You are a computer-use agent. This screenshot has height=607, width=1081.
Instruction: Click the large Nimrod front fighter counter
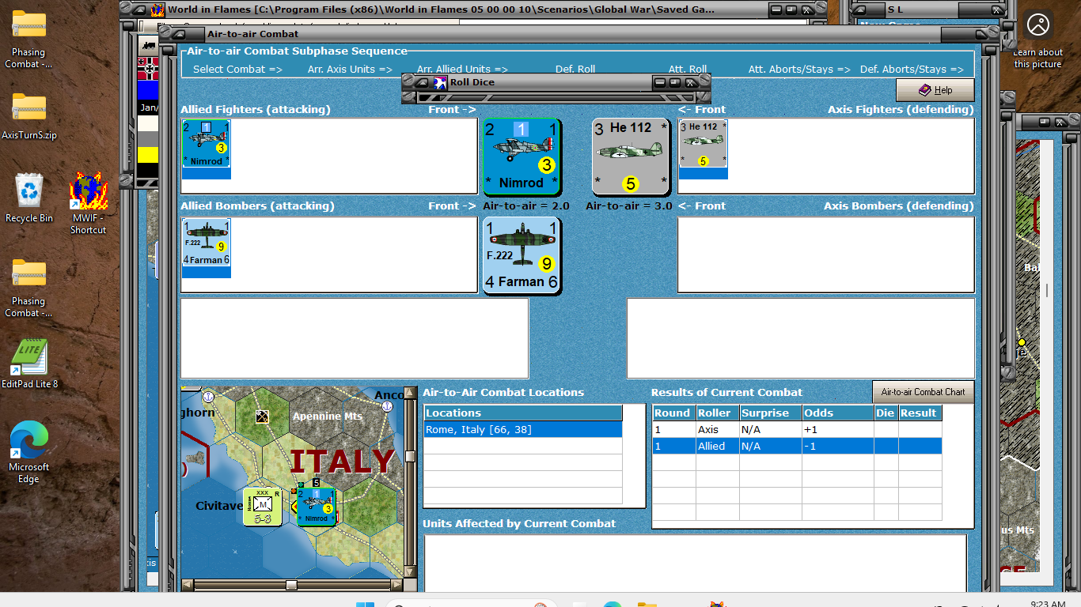point(522,156)
